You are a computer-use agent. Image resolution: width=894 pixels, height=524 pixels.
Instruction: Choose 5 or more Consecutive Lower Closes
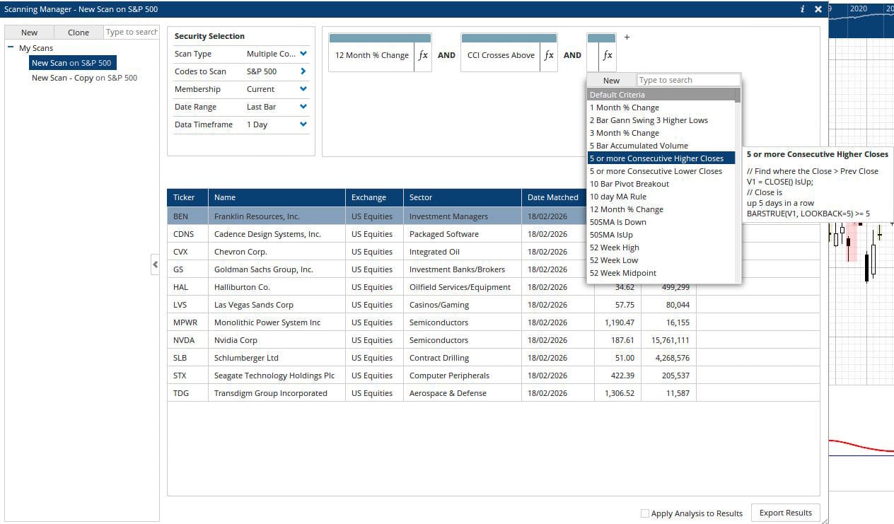click(661, 171)
